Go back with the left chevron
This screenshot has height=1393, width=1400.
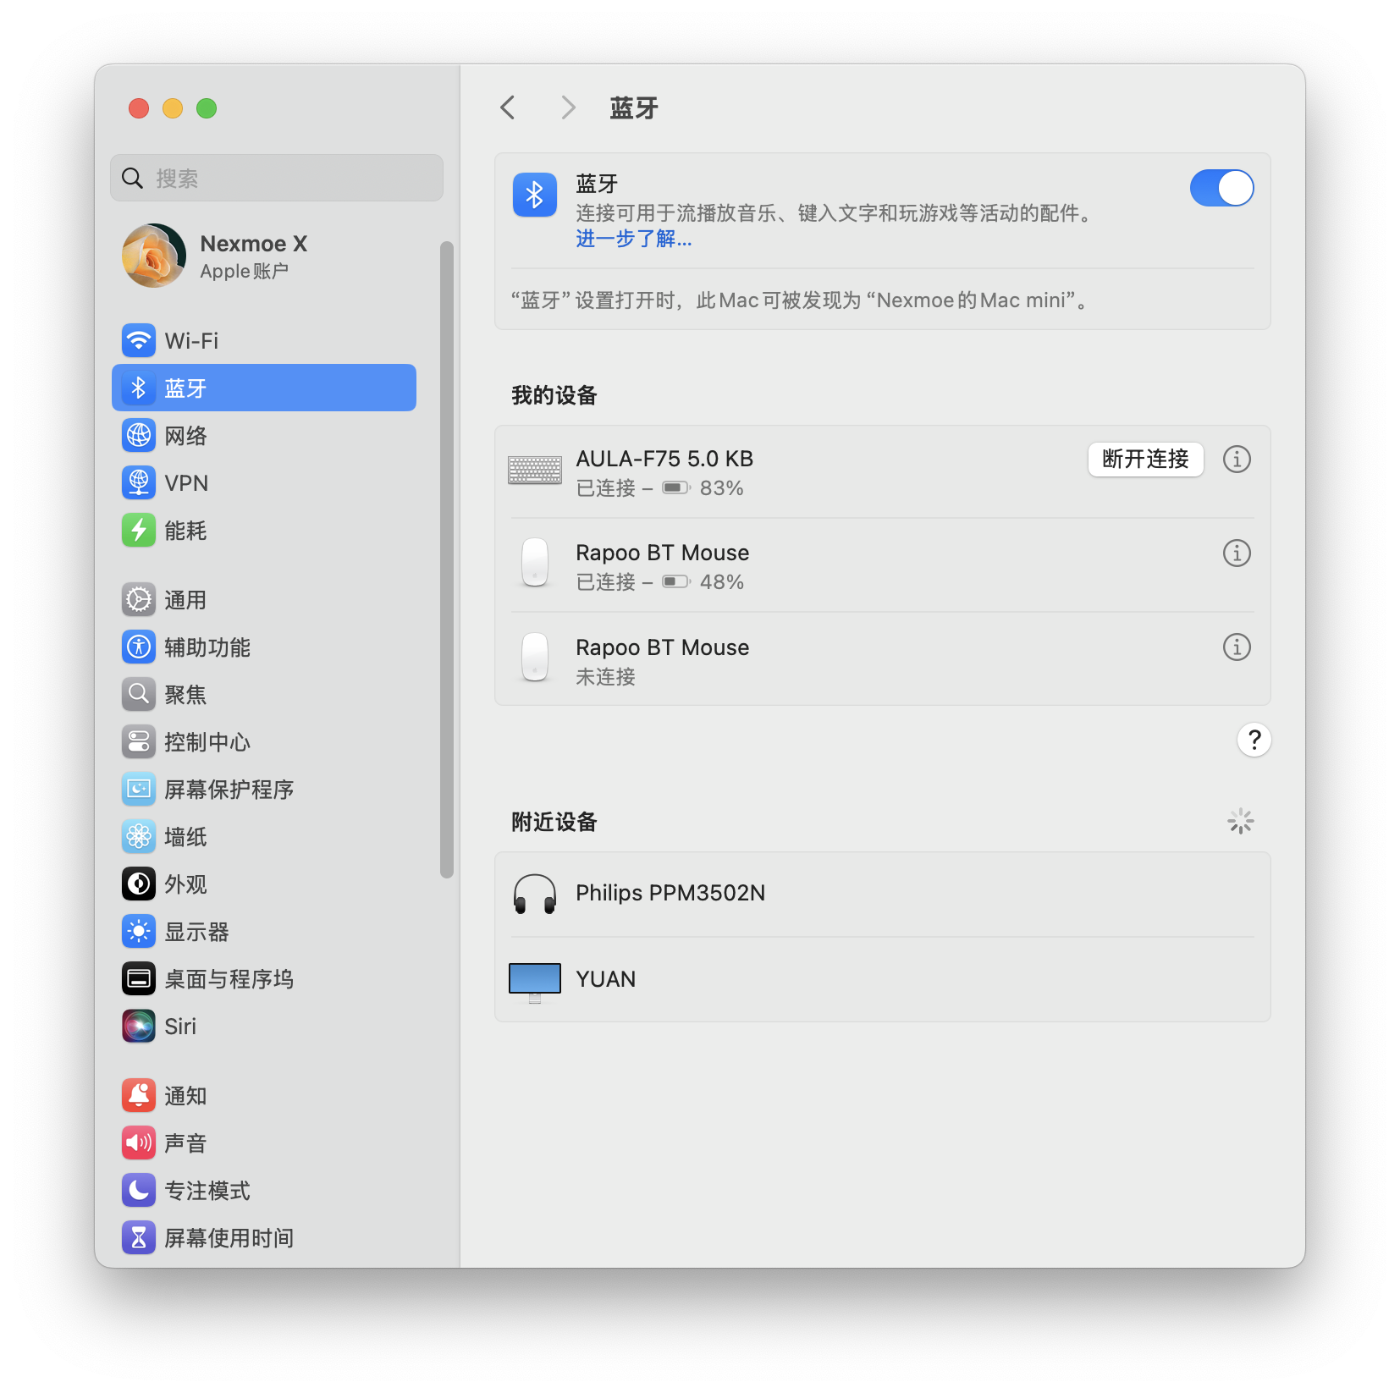(508, 107)
